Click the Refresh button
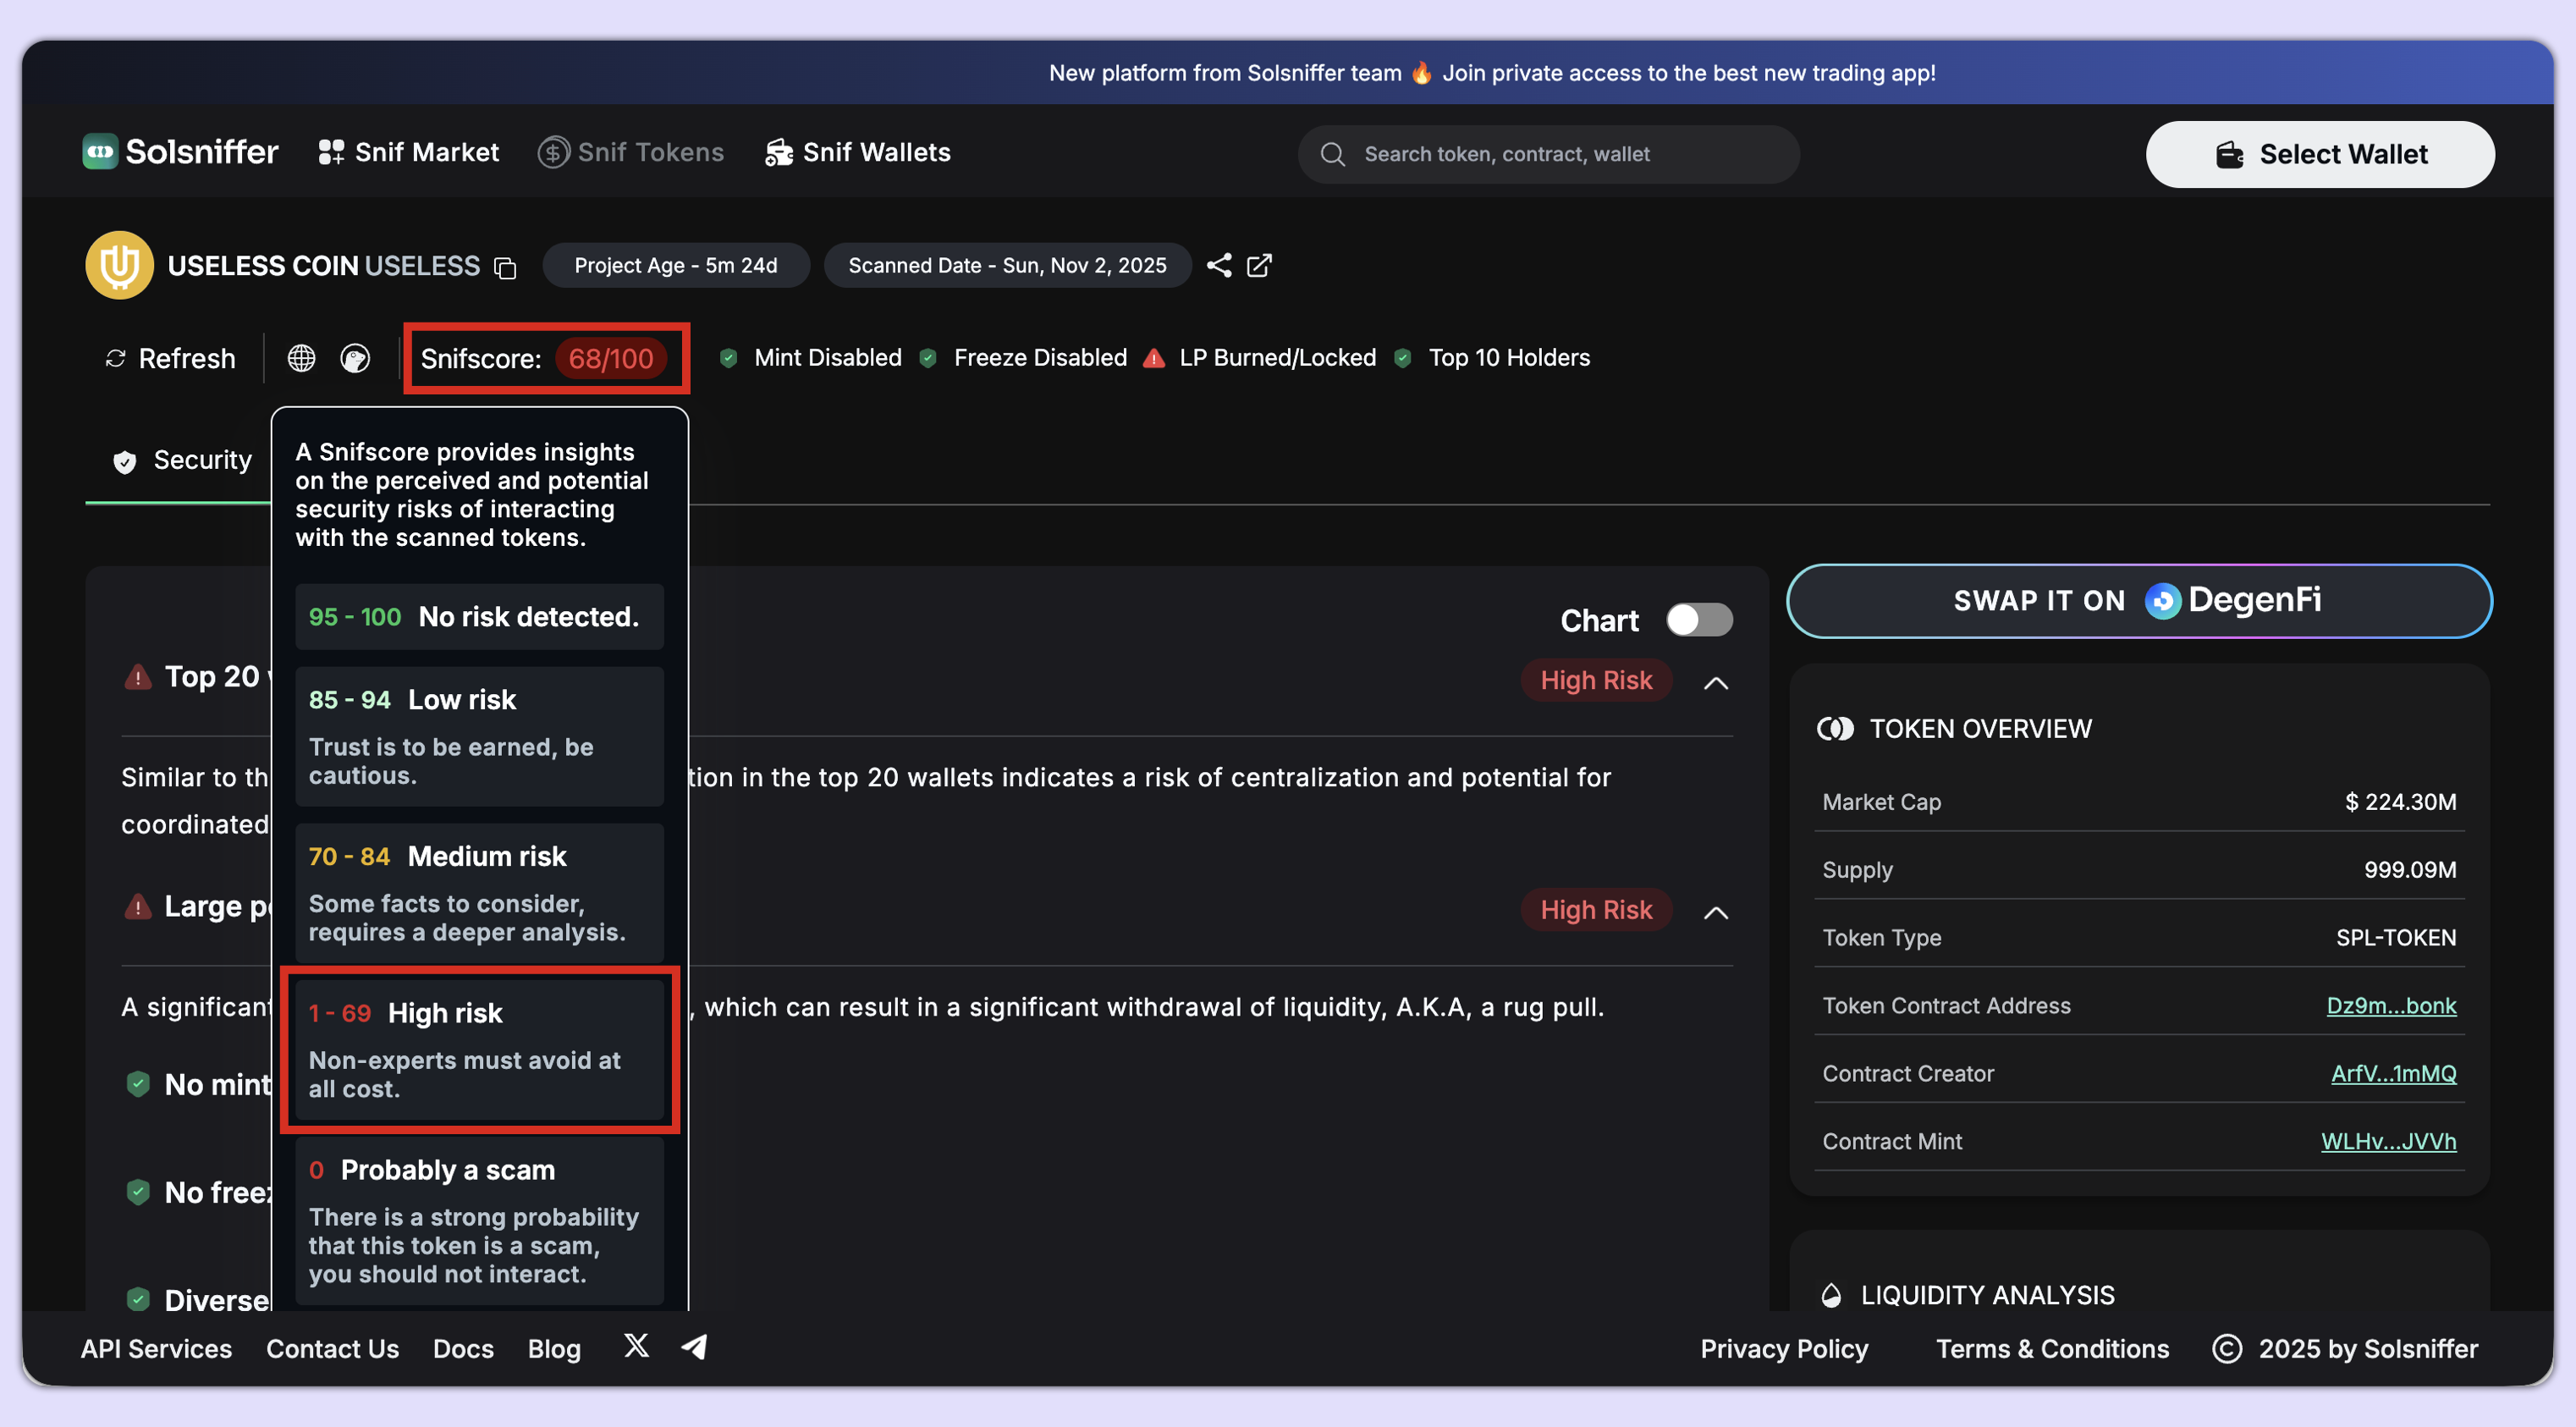This screenshot has height=1427, width=2576. [170, 358]
